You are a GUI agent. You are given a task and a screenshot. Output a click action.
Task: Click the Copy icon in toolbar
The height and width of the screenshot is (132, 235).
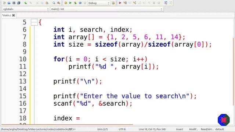[42, 3]
